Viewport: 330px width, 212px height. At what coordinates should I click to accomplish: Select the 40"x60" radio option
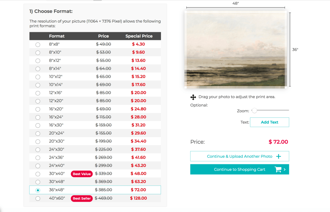[x=38, y=198]
